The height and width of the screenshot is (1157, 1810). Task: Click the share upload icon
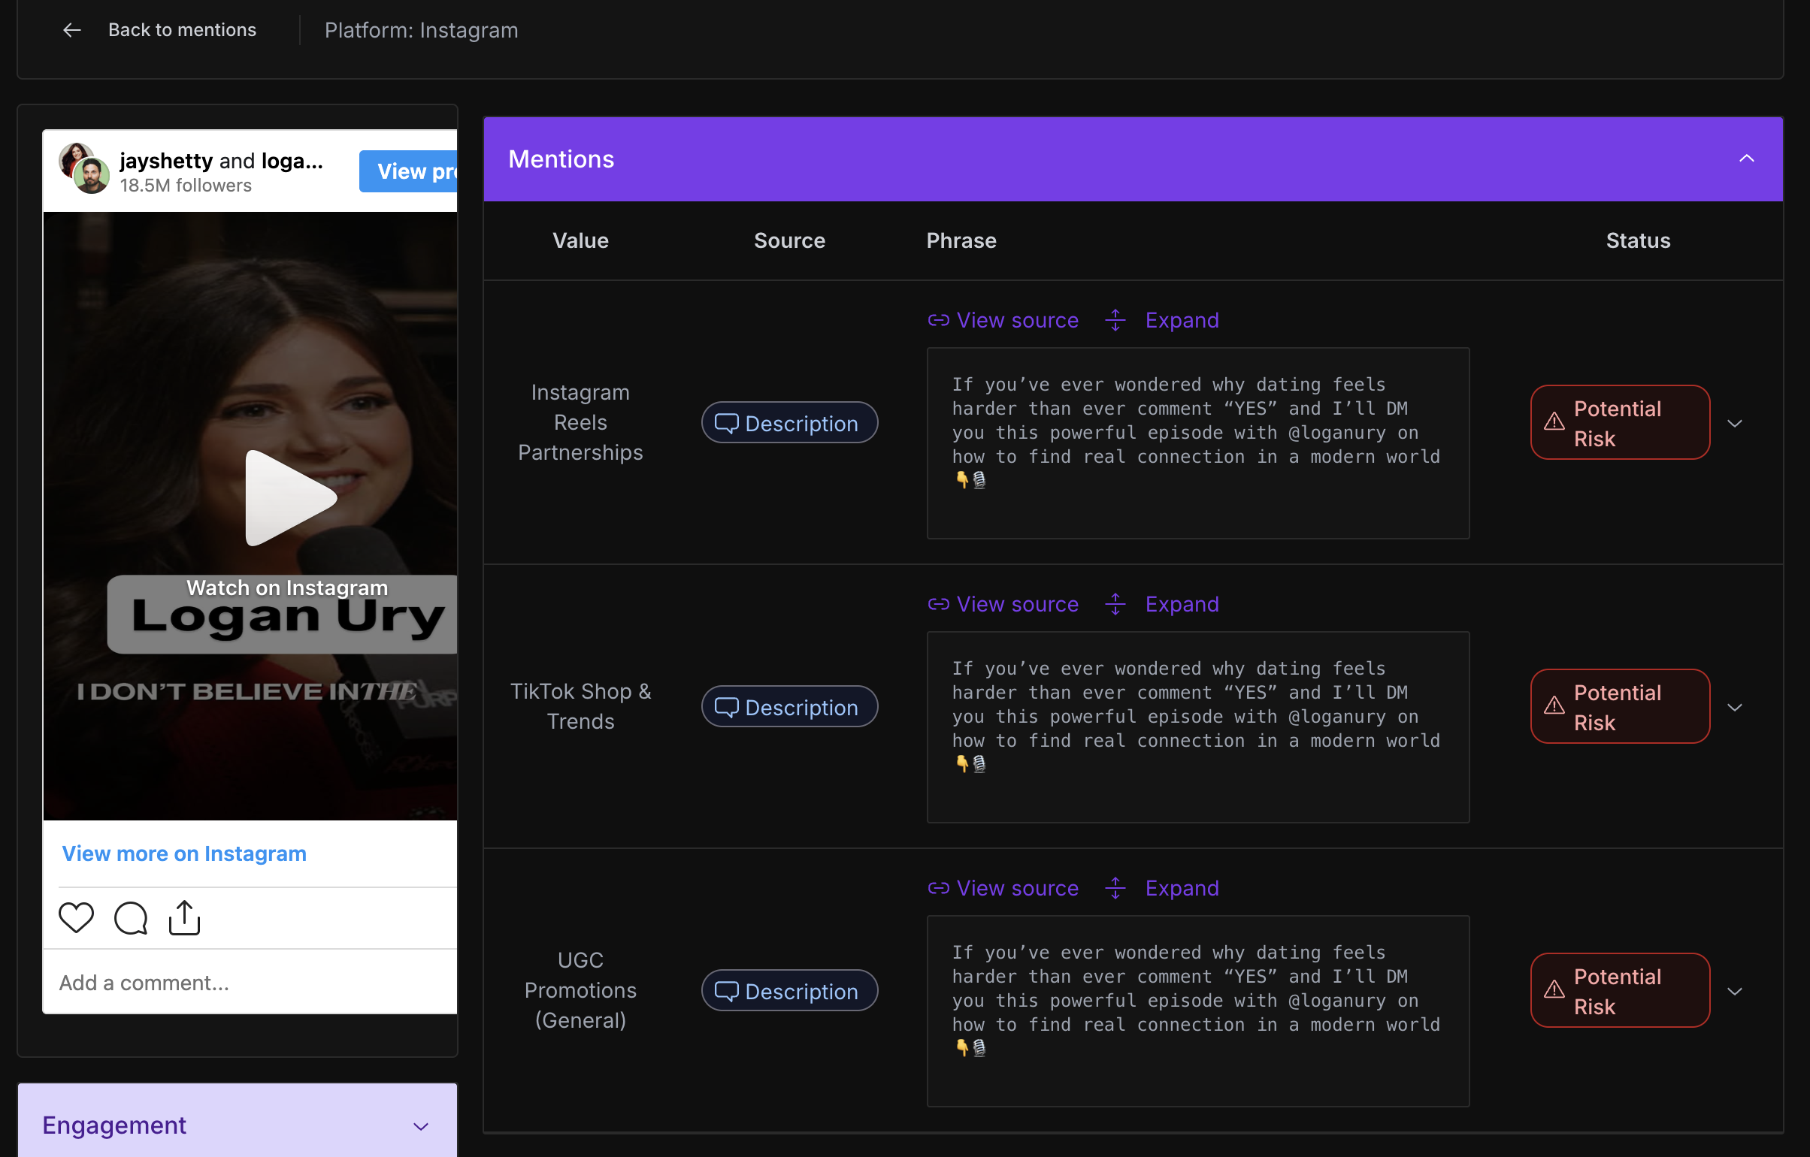[x=184, y=917]
